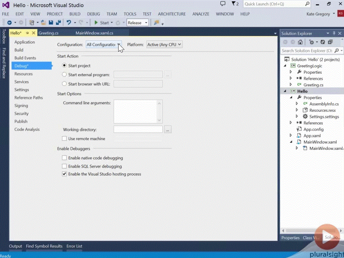The width and height of the screenshot is (344, 258).
Task: Click the Save All toolbar icon
Action: [x=58, y=23]
